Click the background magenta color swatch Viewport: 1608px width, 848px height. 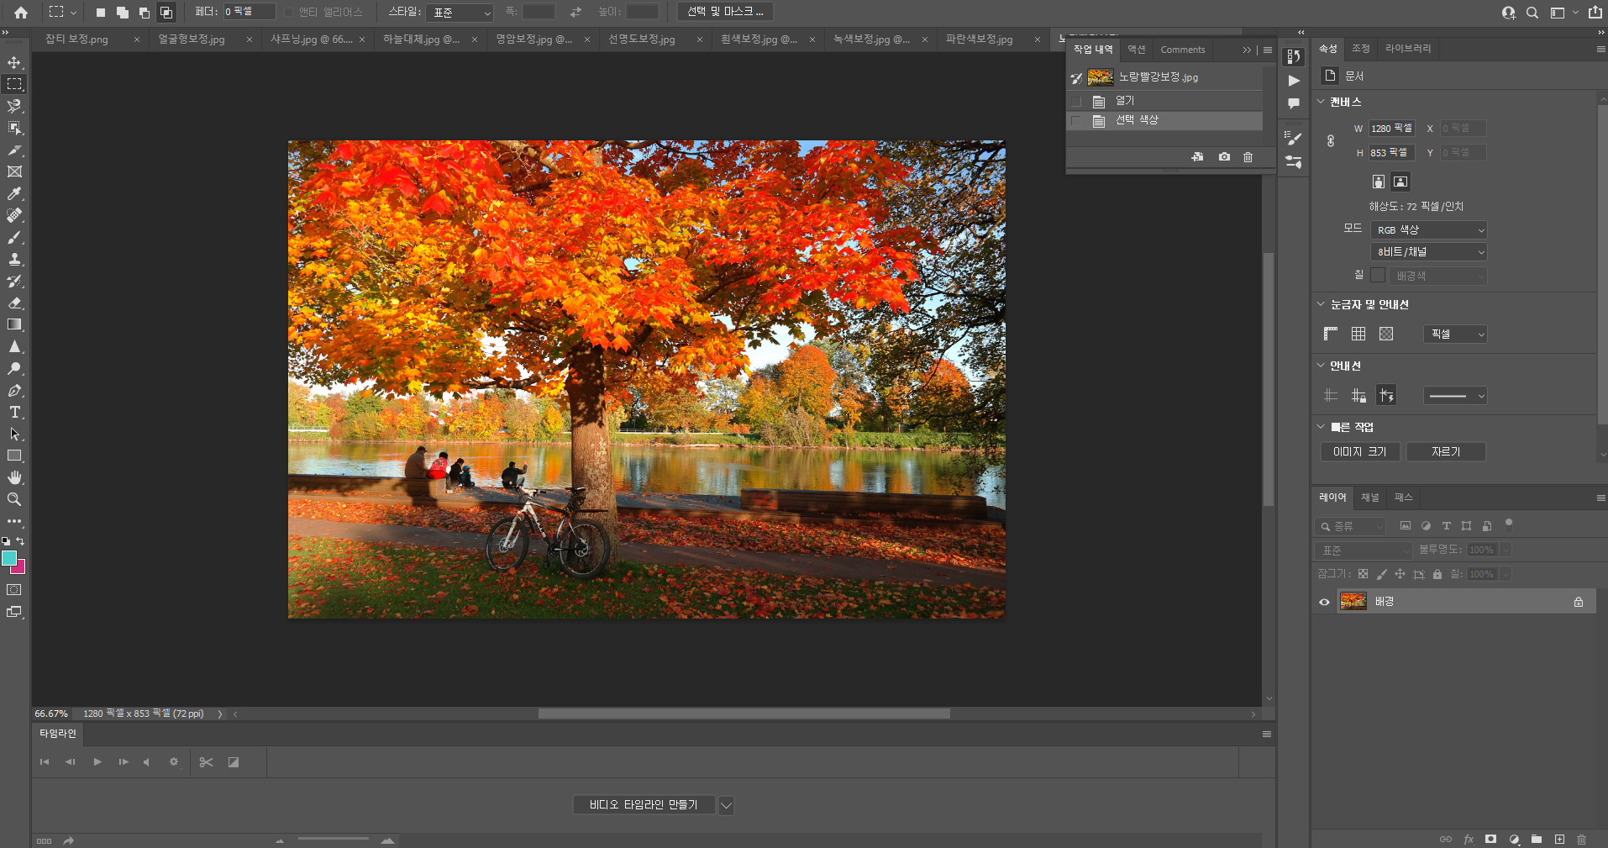click(x=19, y=568)
